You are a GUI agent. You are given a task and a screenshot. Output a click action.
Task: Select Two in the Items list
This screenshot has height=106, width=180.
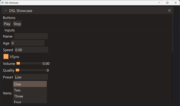pos(30,90)
